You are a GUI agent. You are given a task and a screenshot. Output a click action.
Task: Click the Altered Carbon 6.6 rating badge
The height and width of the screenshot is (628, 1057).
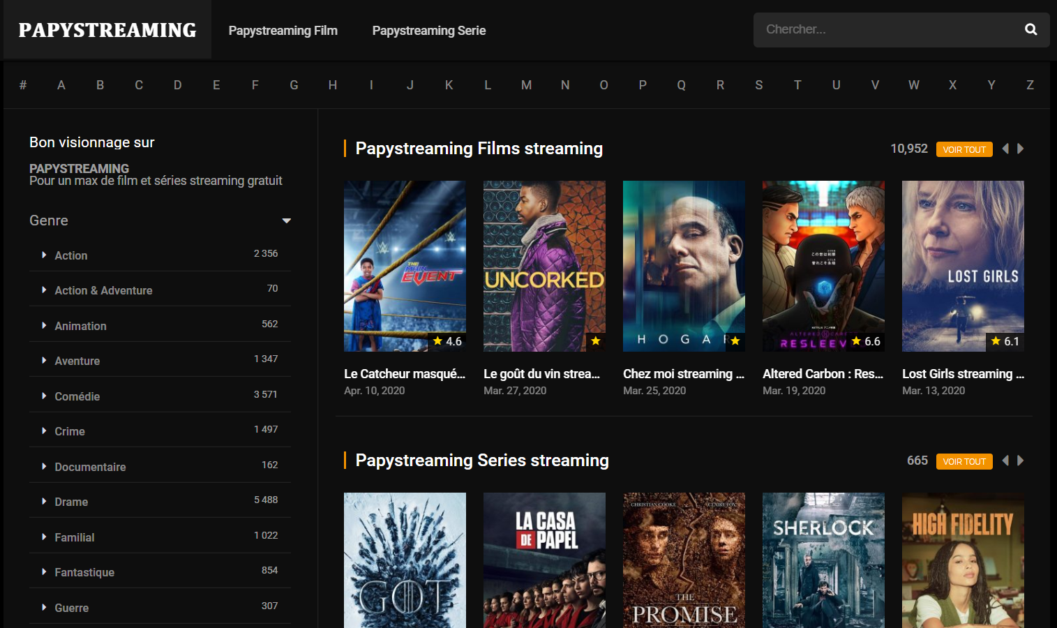tap(866, 341)
